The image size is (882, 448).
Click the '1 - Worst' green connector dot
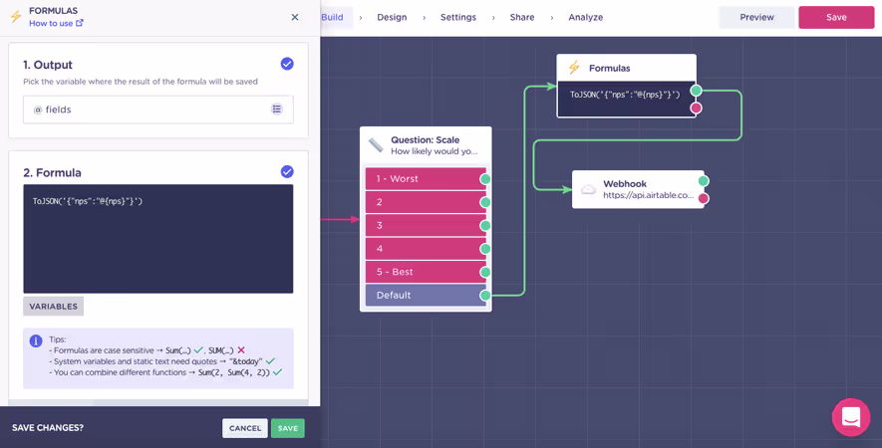pyautogui.click(x=485, y=179)
